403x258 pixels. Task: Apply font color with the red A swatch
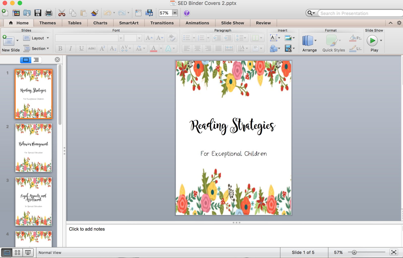click(x=154, y=48)
